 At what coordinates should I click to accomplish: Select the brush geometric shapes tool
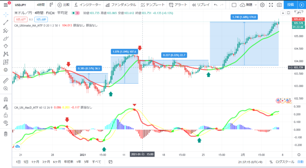point(6,39)
